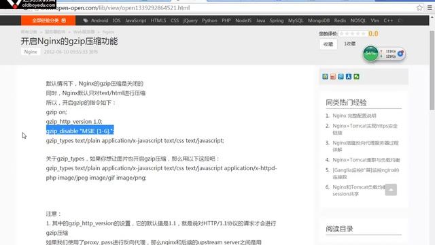This screenshot has height=245, width=435.
Task: Click the 1收藏 count text
Action: [349, 44]
